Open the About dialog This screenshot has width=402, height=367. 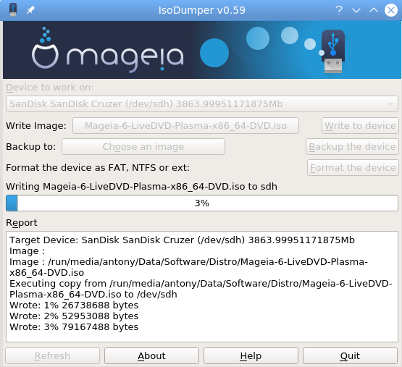click(x=151, y=355)
